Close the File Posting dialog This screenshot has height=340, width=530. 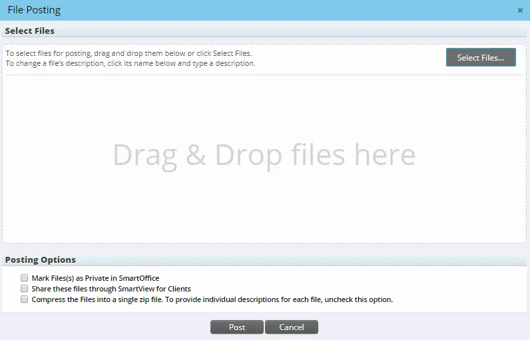520,11
